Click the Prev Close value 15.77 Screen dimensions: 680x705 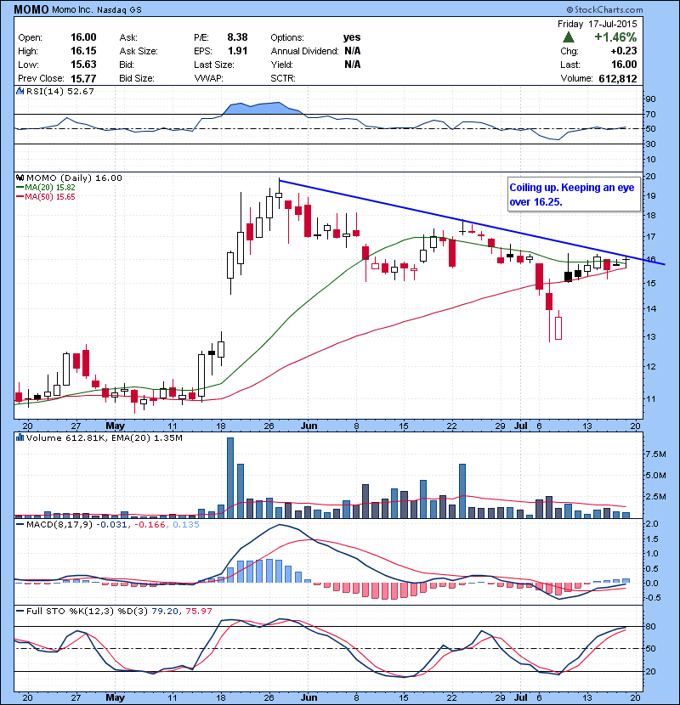(83, 79)
